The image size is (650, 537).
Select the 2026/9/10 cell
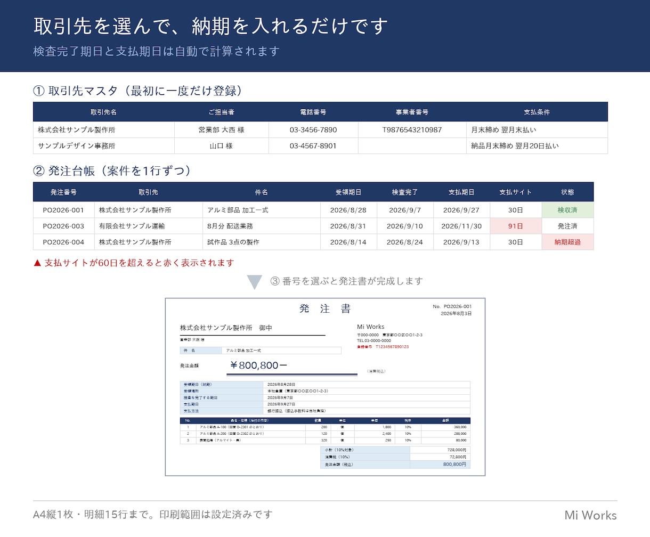405,226
